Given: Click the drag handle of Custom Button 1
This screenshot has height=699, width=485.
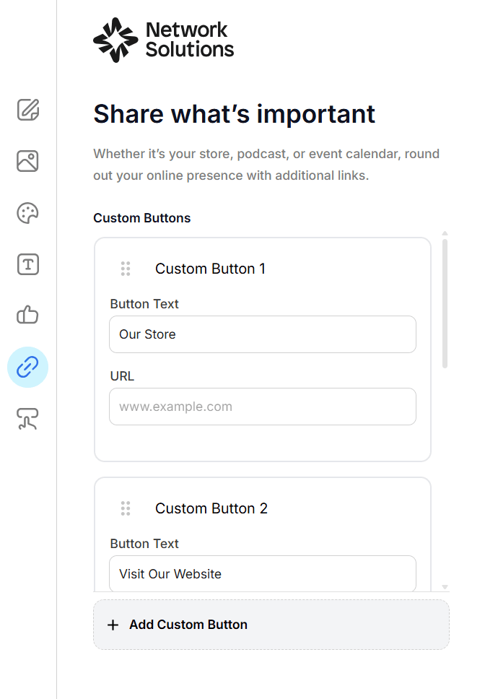Looking at the screenshot, I should pos(126,268).
